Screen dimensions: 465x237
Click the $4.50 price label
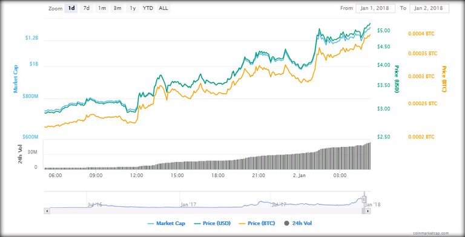[x=383, y=47]
